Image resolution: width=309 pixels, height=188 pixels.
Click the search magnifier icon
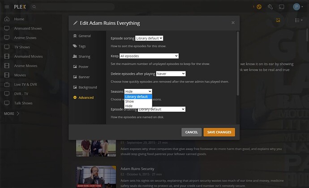coord(34,7)
